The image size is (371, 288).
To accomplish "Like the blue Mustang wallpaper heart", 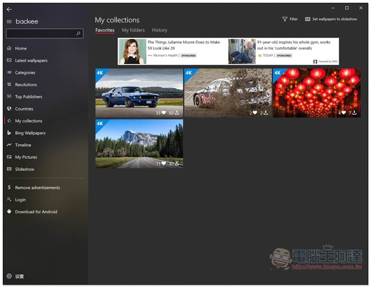I will (164, 113).
